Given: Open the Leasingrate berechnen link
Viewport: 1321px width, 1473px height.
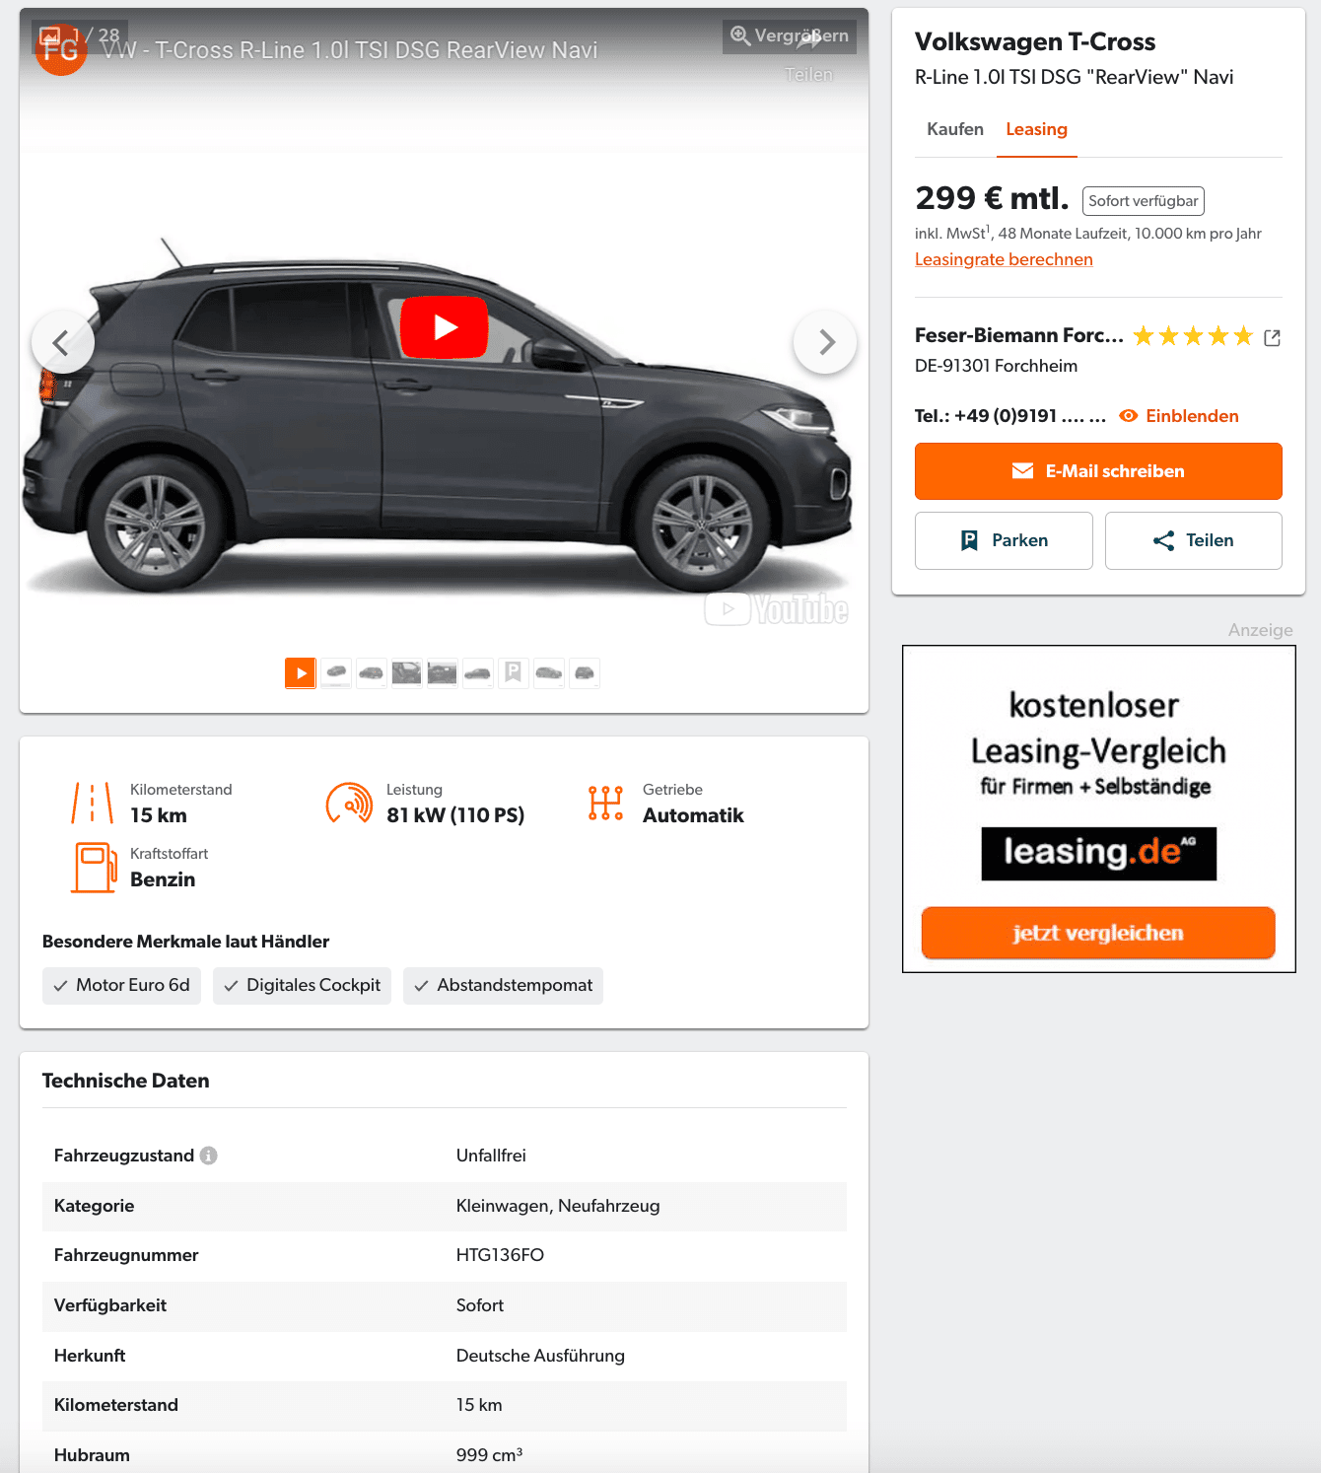Looking at the screenshot, I should pos(1004,259).
